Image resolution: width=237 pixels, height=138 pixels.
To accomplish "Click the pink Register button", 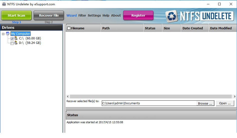I will (x=138, y=15).
